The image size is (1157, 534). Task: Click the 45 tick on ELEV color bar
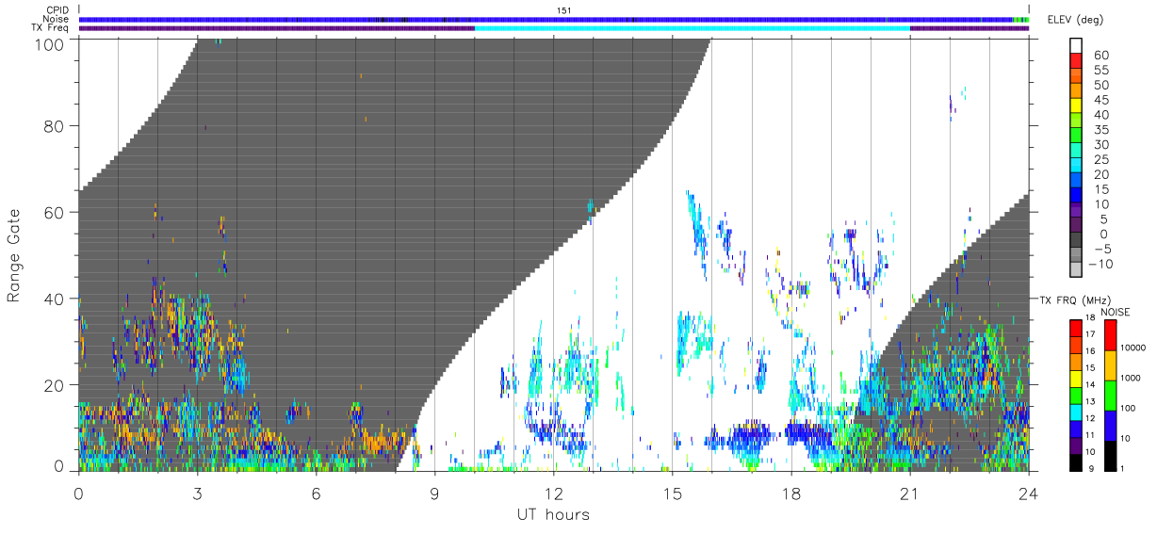click(x=1102, y=101)
